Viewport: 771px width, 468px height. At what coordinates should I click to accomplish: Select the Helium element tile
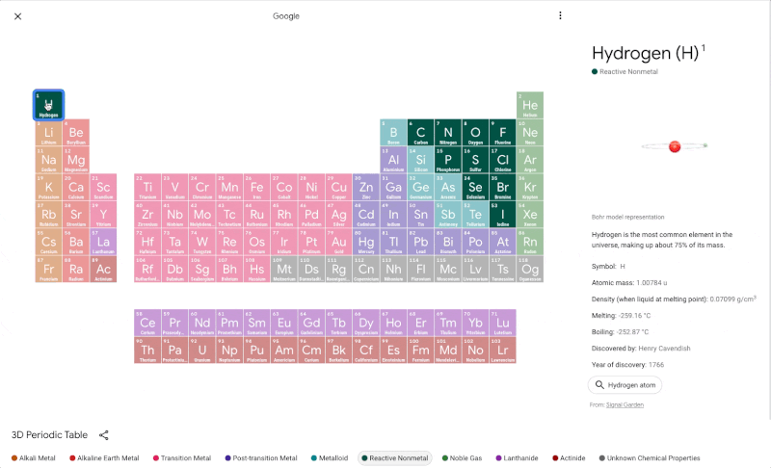(x=530, y=105)
